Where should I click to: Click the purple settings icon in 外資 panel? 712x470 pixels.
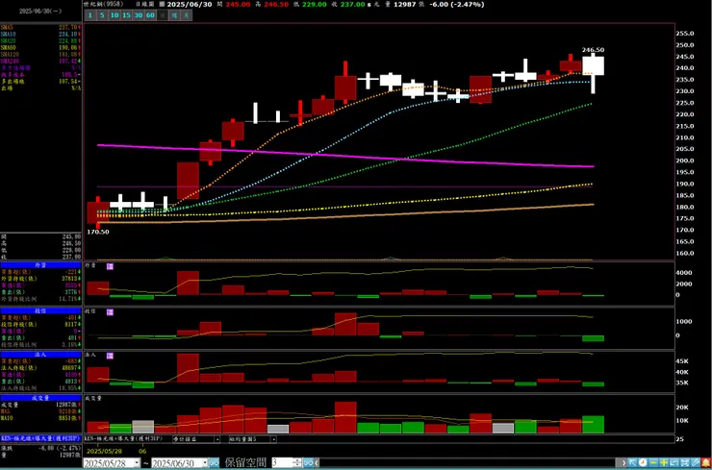pos(110,267)
